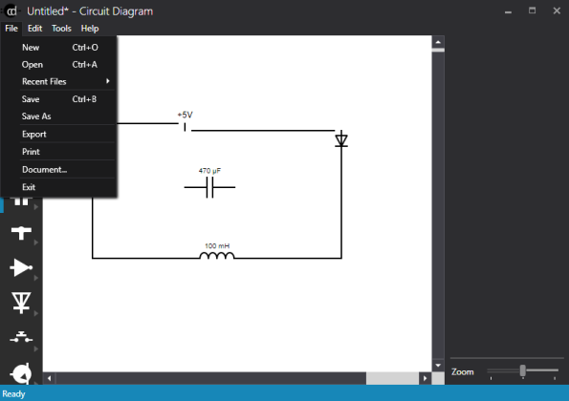
Task: Select the diode component tool in toolbox
Action: tap(21, 303)
